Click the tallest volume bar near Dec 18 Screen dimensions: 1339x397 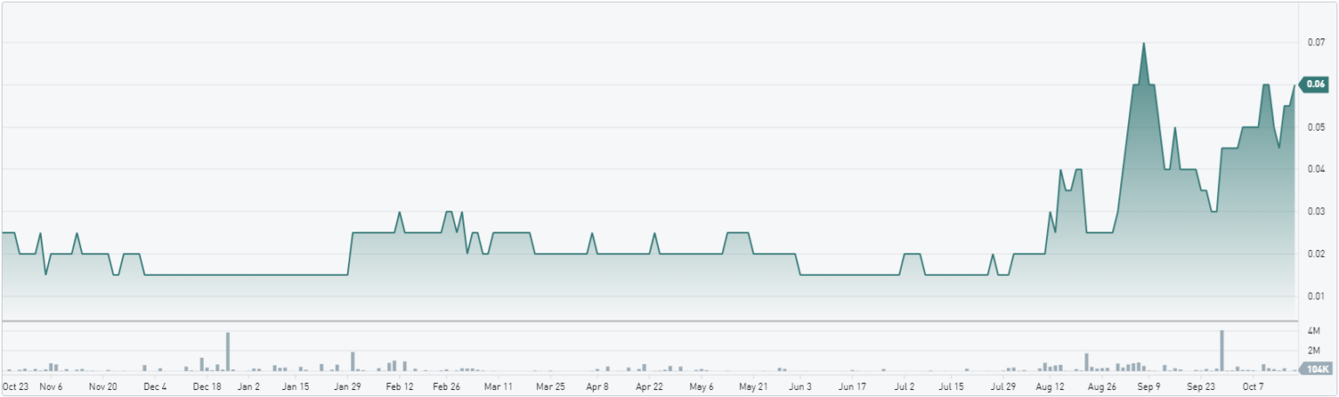[x=228, y=352]
